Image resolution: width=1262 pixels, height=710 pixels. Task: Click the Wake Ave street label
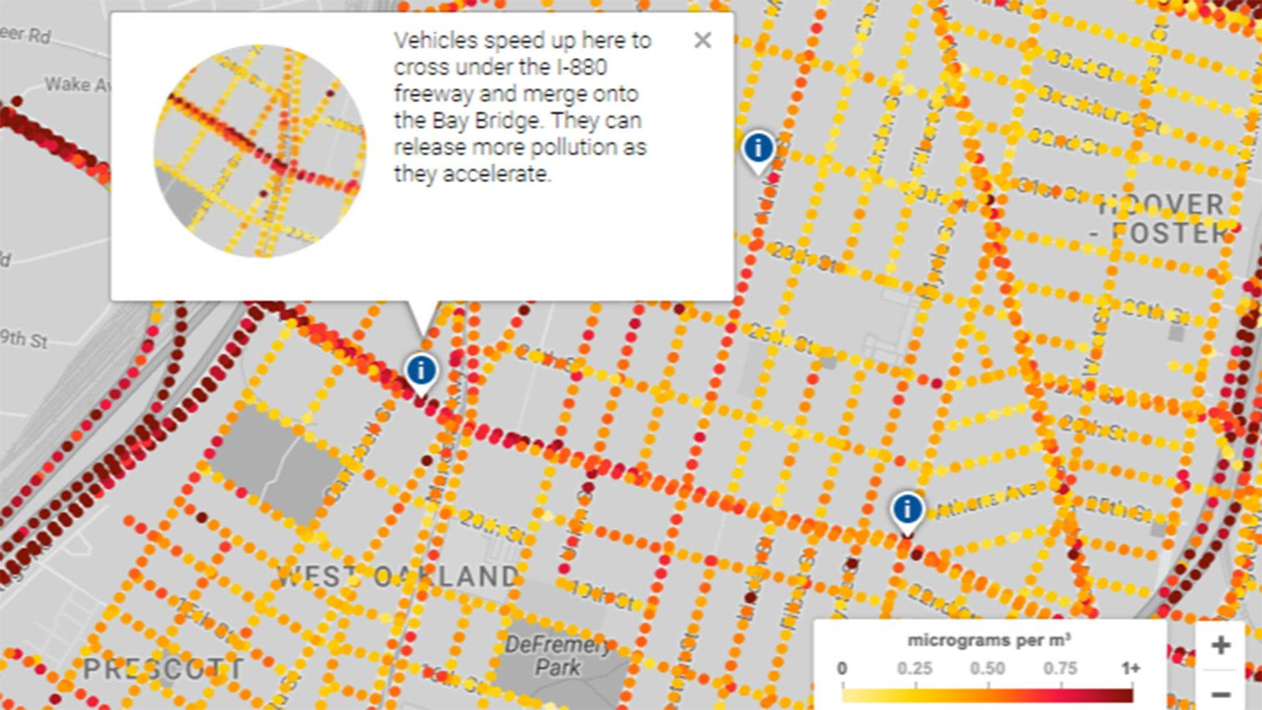click(76, 84)
